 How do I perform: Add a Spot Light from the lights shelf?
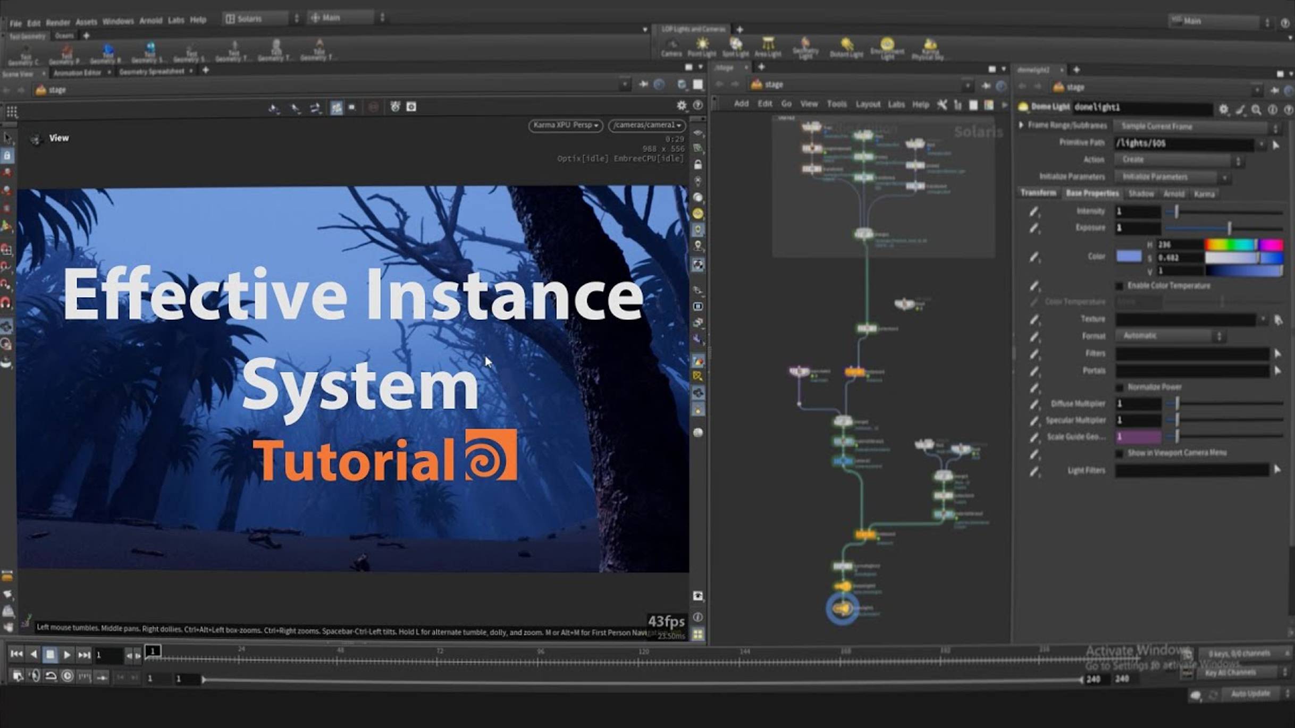(x=736, y=48)
